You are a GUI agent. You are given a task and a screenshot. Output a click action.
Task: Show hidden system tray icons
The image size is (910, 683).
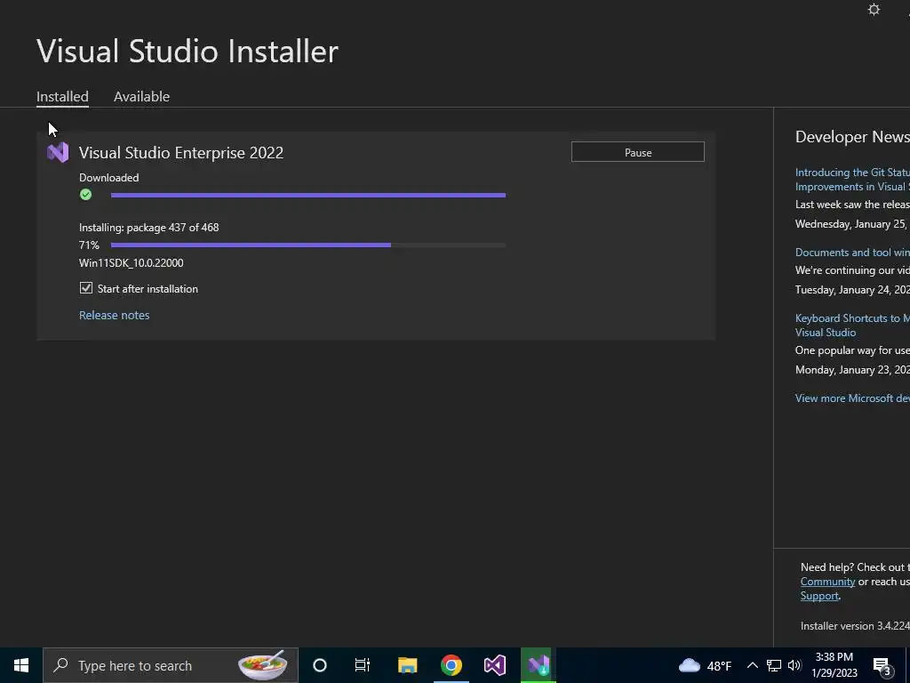[x=752, y=665]
